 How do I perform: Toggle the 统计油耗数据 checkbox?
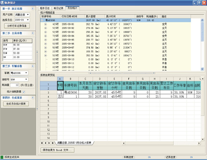[x=24, y=92]
